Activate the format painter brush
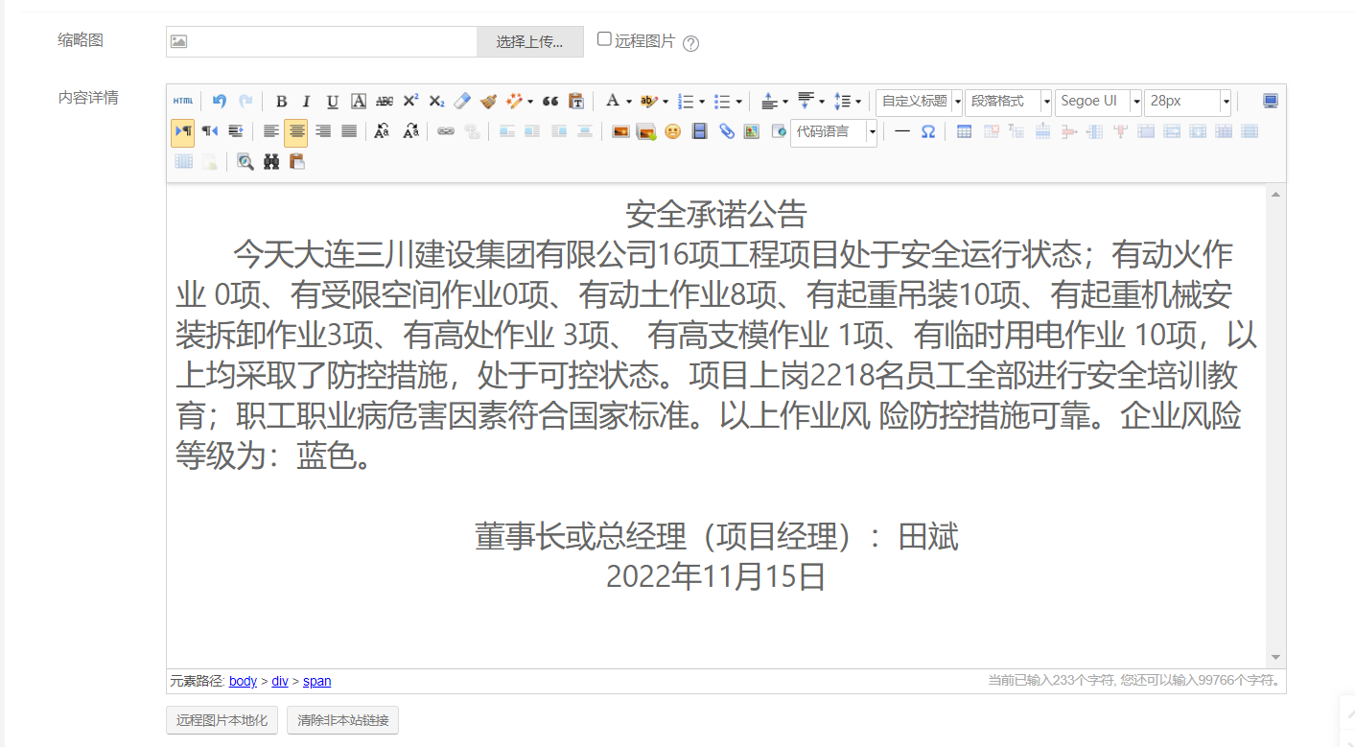1355x747 pixels. tap(489, 101)
